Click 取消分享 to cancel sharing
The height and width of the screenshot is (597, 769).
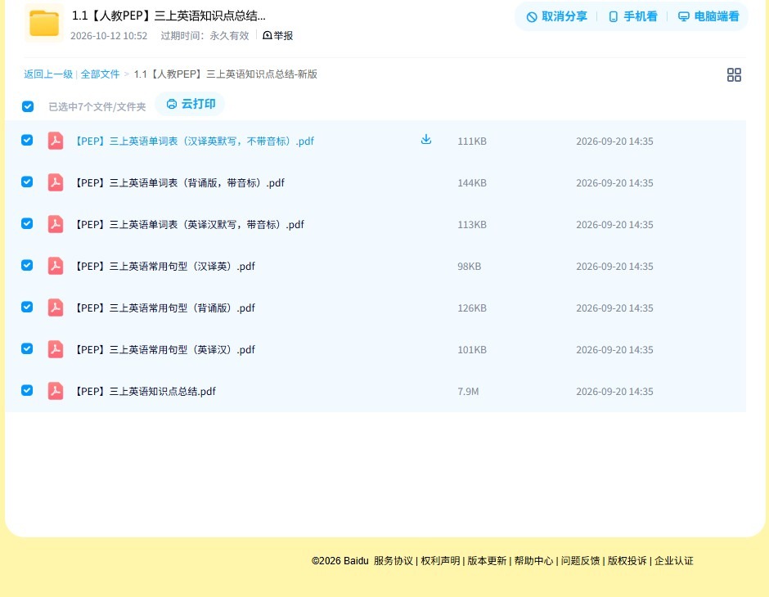pyautogui.click(x=556, y=16)
